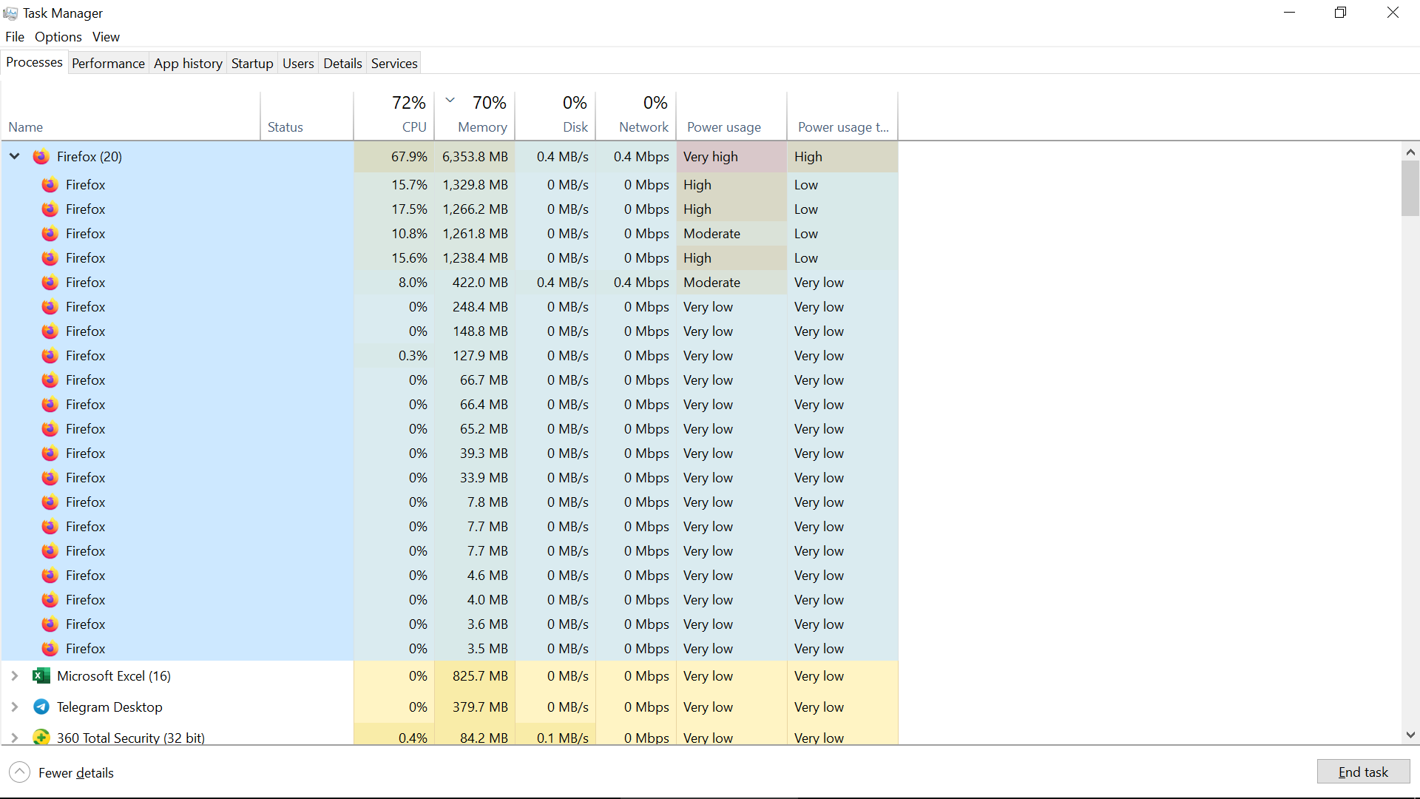Sort by the Status column header
The image size is (1420, 799).
click(307, 115)
